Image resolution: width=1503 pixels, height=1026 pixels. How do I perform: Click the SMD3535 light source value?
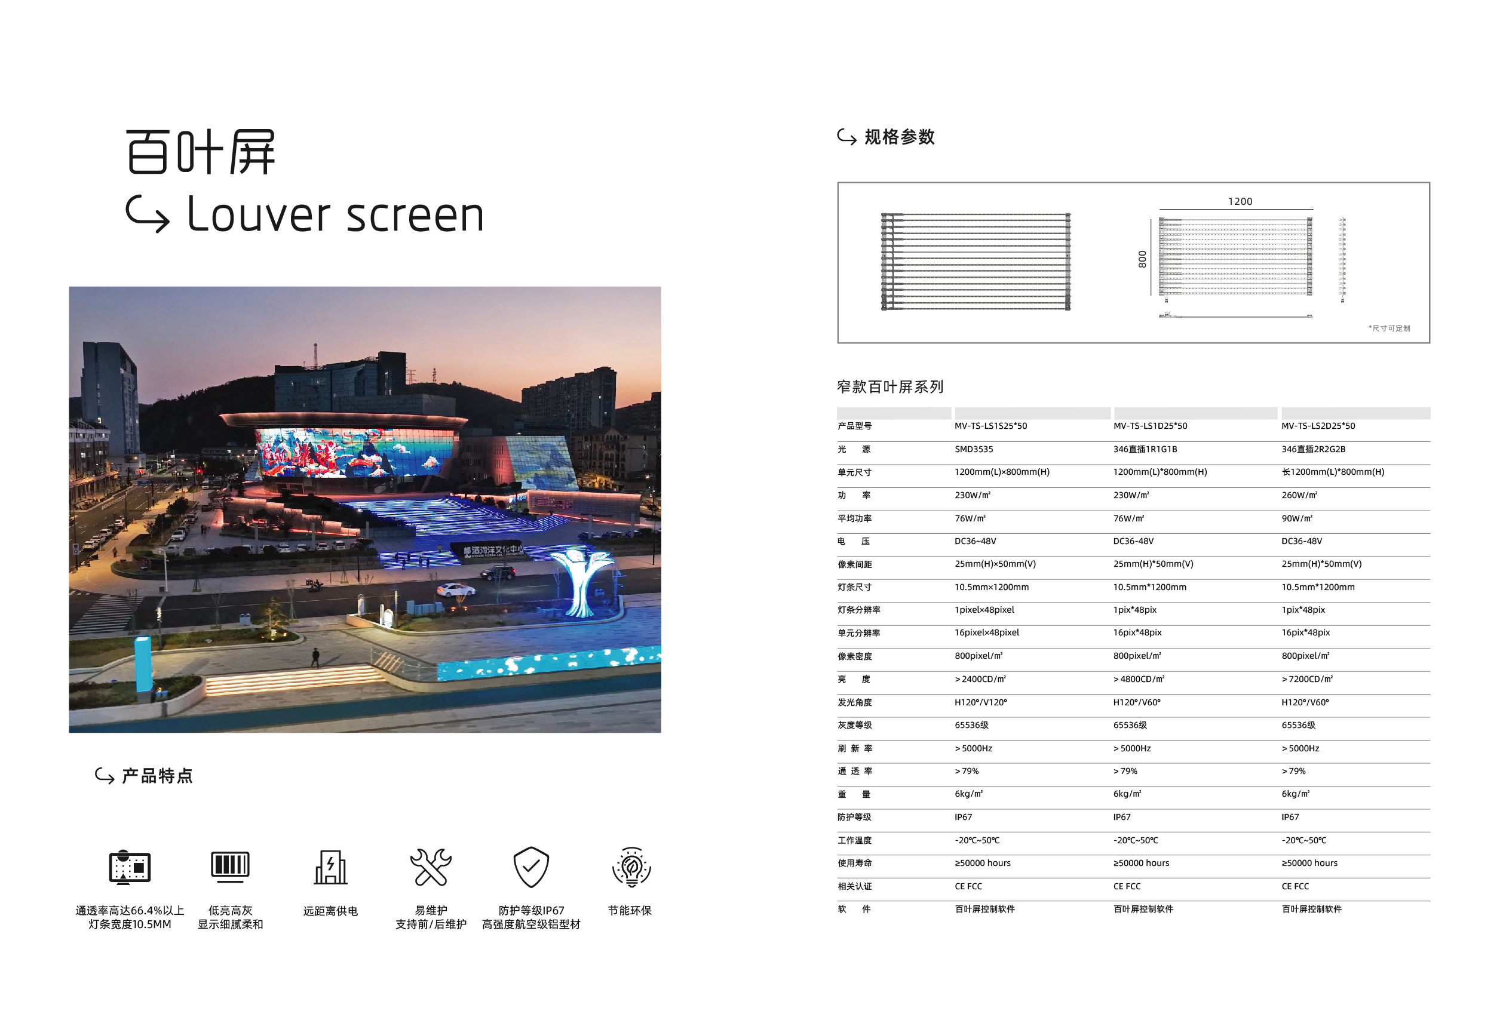(973, 449)
